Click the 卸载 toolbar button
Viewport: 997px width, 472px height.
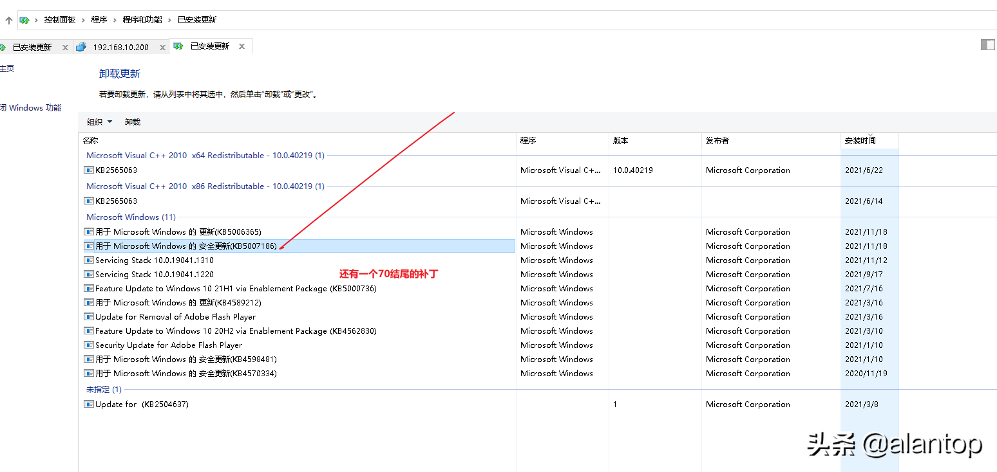[x=133, y=122]
